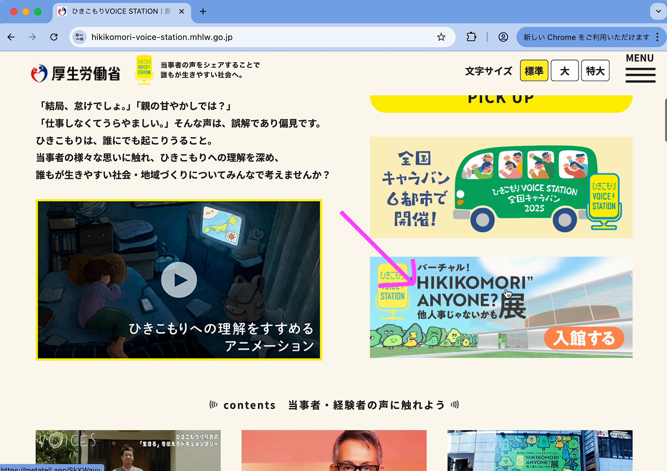Click the 文字サイズ label
The height and width of the screenshot is (471, 667).
coord(488,71)
